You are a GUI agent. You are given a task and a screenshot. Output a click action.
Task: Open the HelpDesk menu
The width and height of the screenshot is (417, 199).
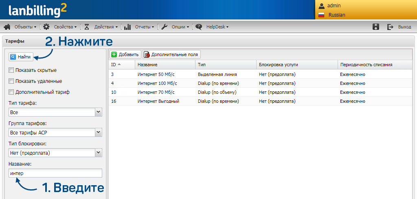tap(217, 27)
